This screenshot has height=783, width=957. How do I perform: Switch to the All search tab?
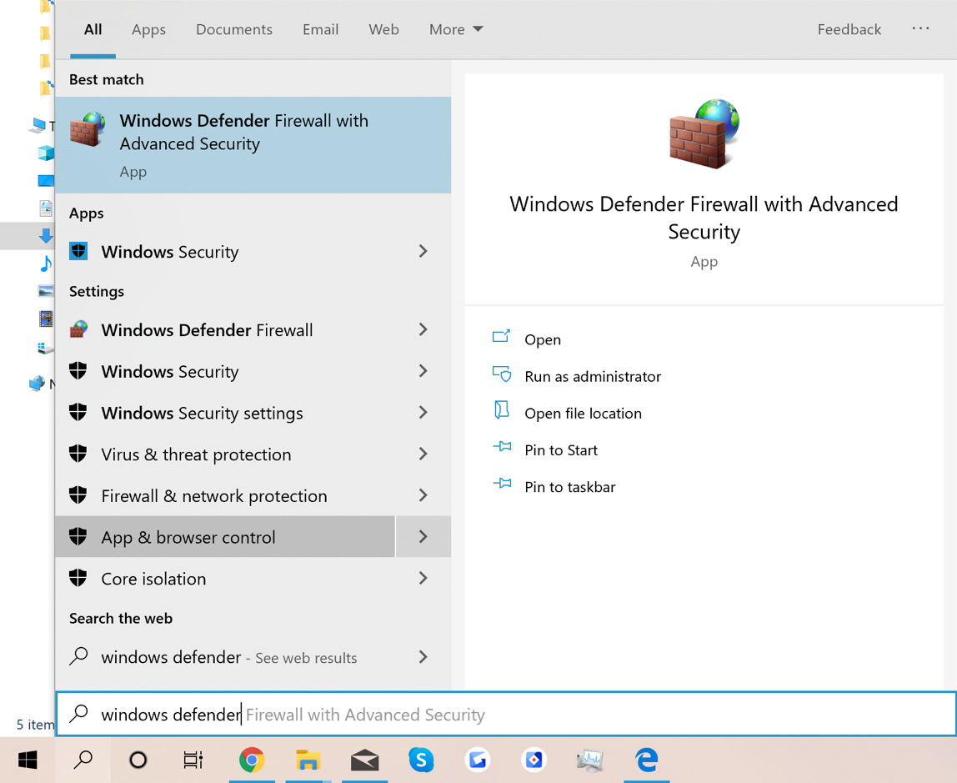tap(93, 29)
